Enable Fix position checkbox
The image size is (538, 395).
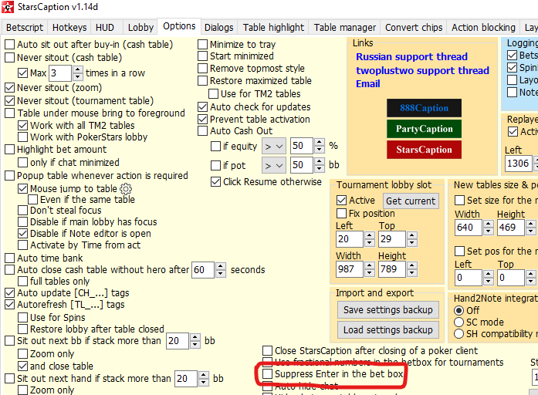(341, 213)
